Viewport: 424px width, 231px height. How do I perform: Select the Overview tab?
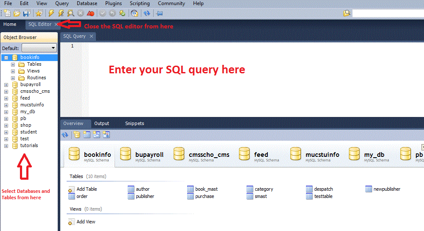pos(73,123)
